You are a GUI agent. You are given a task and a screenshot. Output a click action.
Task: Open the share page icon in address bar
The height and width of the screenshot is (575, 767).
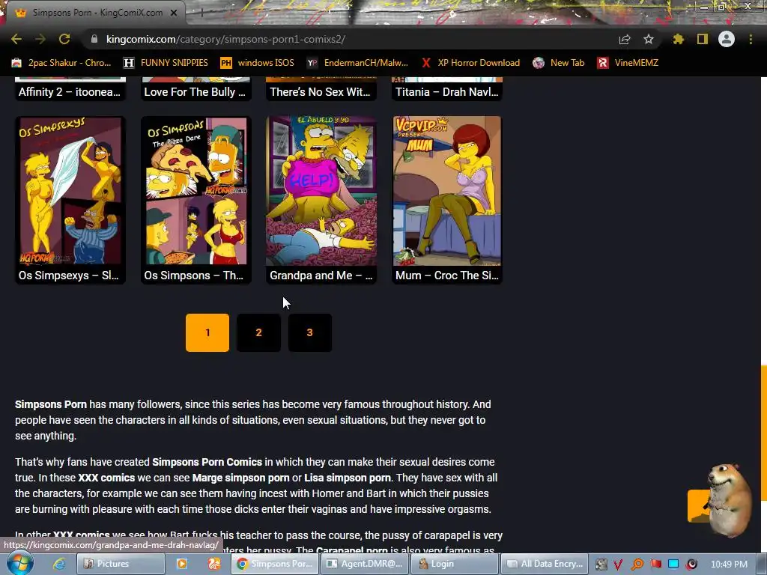[x=625, y=39]
